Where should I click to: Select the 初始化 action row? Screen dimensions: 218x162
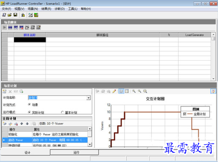click(45, 135)
